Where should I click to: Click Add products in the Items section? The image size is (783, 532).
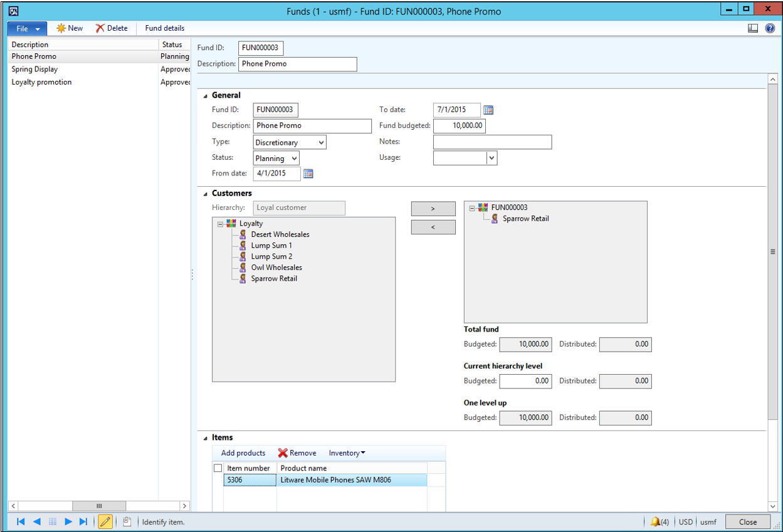[243, 453]
